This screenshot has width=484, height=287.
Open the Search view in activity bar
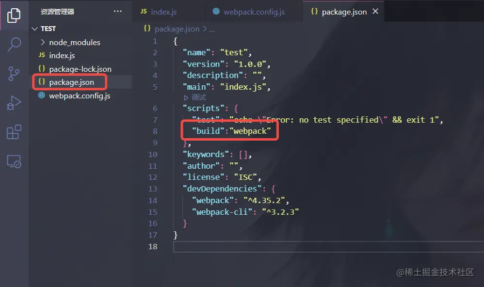click(14, 45)
